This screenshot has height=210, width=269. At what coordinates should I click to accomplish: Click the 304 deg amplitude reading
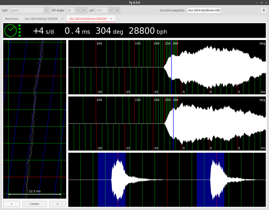click(109, 31)
